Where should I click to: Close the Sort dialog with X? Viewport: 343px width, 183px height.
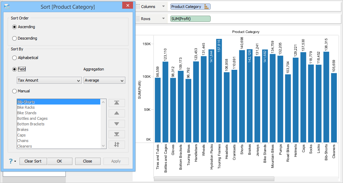[128, 6]
